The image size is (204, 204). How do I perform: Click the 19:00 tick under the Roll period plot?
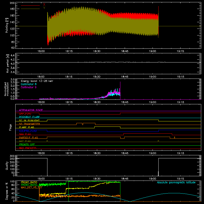point(152,77)
